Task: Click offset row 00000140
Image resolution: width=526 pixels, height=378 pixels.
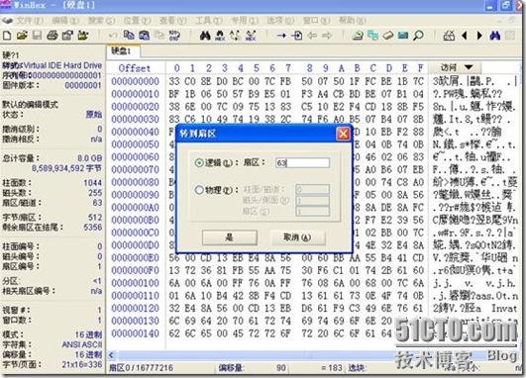Action: (135, 333)
